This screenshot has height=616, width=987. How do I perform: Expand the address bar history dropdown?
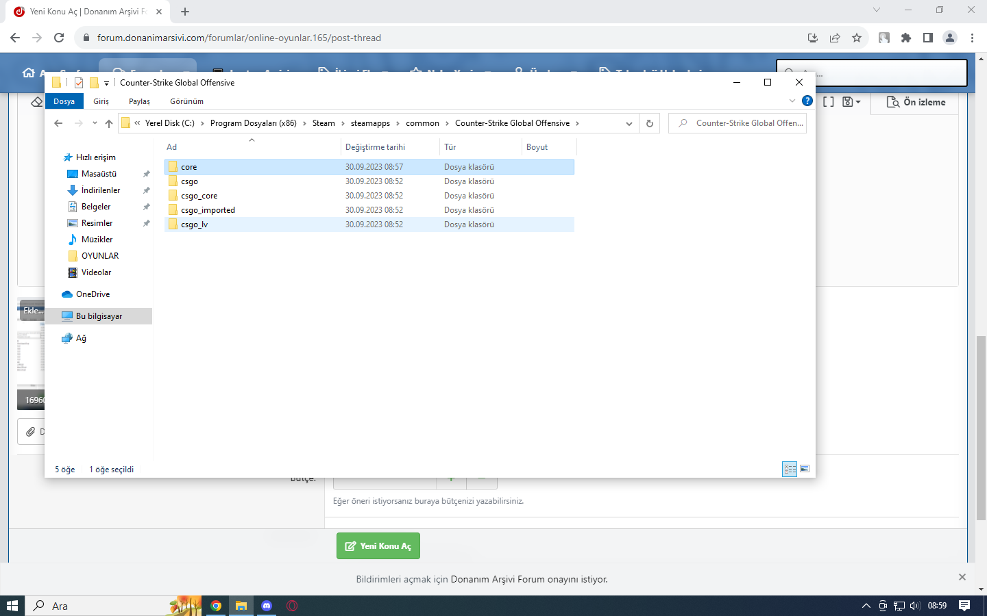click(x=629, y=124)
